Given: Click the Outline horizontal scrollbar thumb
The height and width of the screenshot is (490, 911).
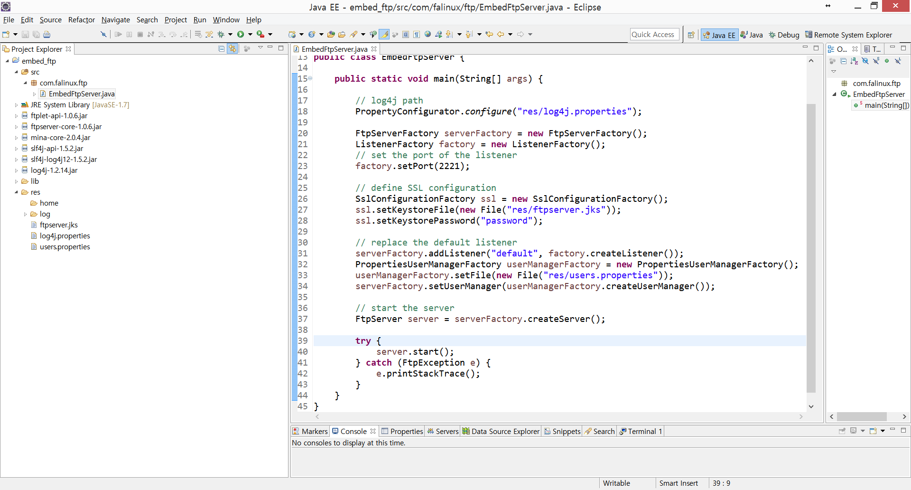Looking at the screenshot, I should click(x=862, y=416).
